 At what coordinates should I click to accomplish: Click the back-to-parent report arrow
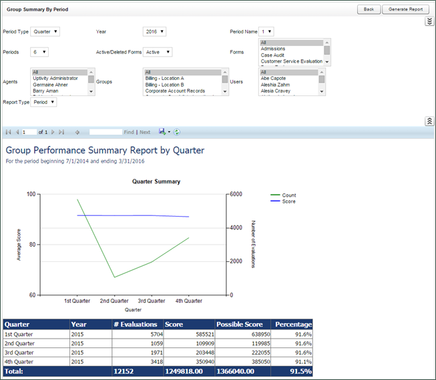[x=77, y=132]
